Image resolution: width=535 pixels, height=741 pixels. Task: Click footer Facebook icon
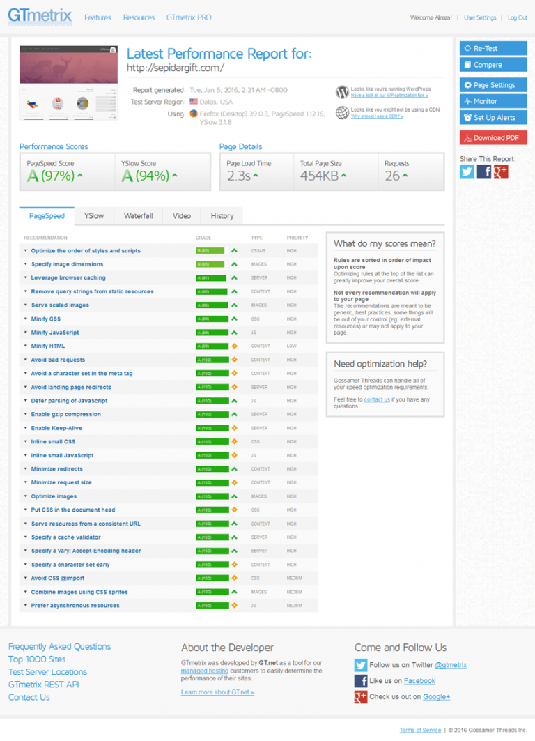click(x=361, y=681)
